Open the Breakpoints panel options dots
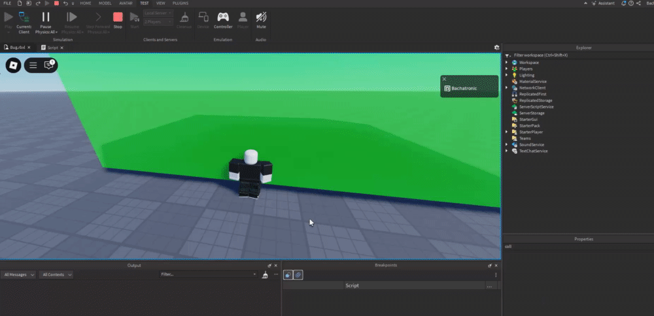This screenshot has height=316, width=654. point(496,275)
